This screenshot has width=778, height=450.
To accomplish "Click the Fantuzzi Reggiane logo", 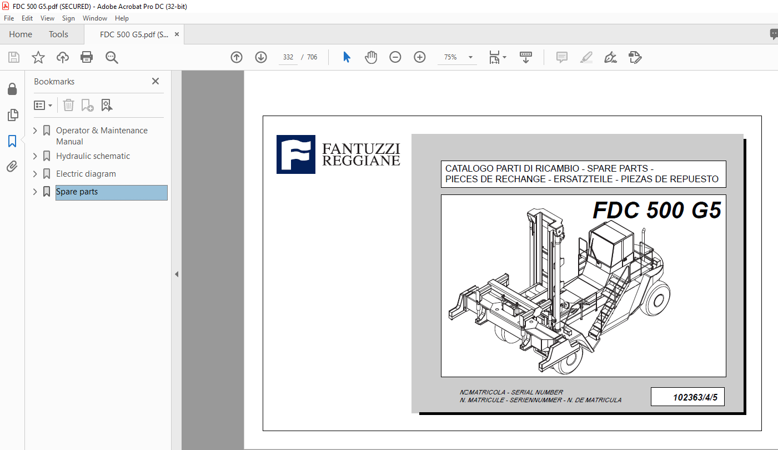I will [338, 154].
